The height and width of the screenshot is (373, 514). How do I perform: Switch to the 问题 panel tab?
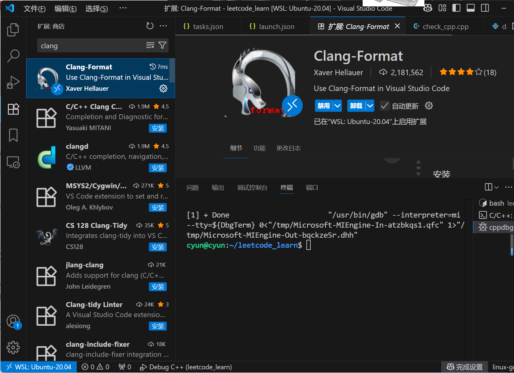(x=193, y=188)
